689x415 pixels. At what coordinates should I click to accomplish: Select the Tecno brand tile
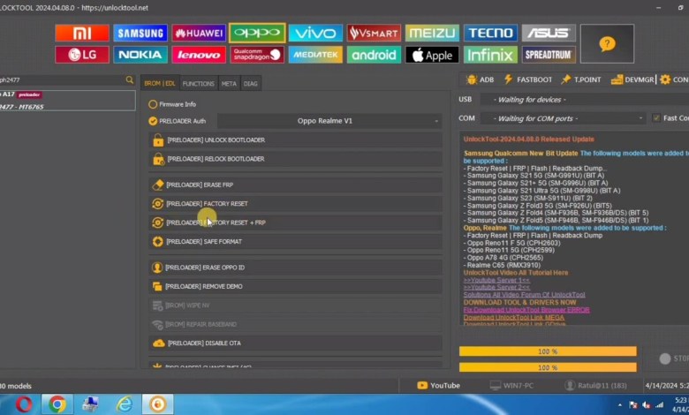[x=490, y=33]
